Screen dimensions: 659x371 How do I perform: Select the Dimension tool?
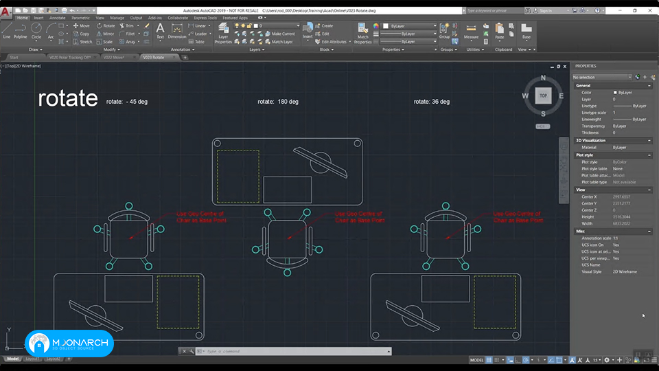pos(177,31)
